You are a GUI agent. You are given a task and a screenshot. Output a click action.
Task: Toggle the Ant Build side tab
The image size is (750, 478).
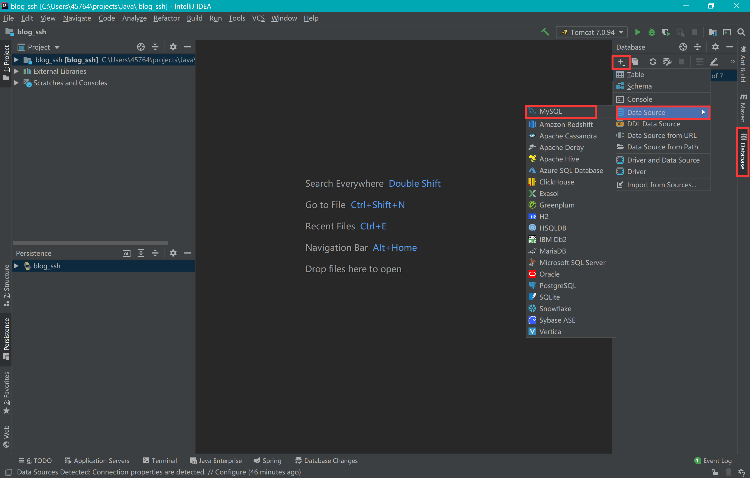743,64
